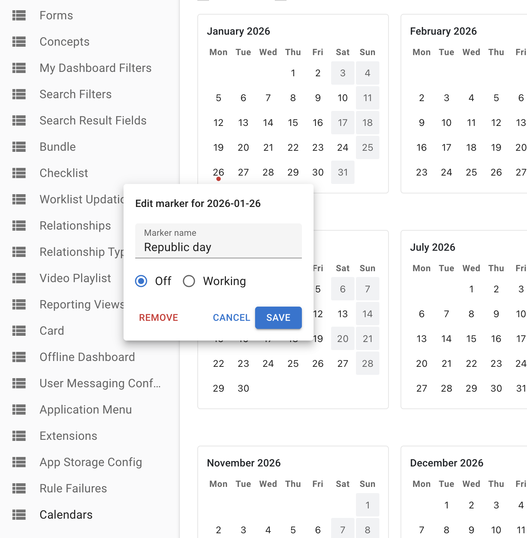Select February 26 in the calendar
This screenshot has width=527, height=538.
[x=496, y=172]
